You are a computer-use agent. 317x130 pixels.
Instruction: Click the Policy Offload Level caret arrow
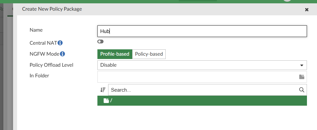coord(302,65)
